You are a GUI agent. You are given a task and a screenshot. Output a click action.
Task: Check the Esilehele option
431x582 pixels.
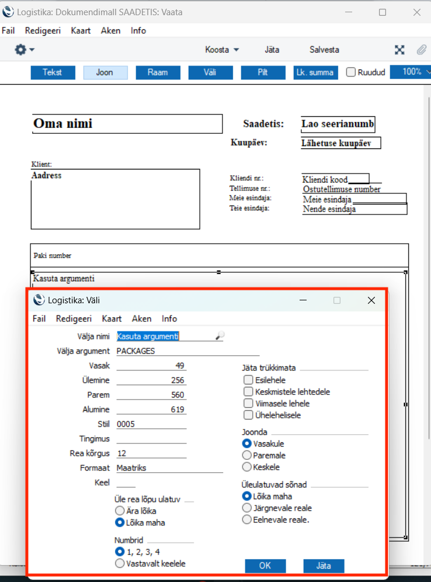click(x=248, y=380)
